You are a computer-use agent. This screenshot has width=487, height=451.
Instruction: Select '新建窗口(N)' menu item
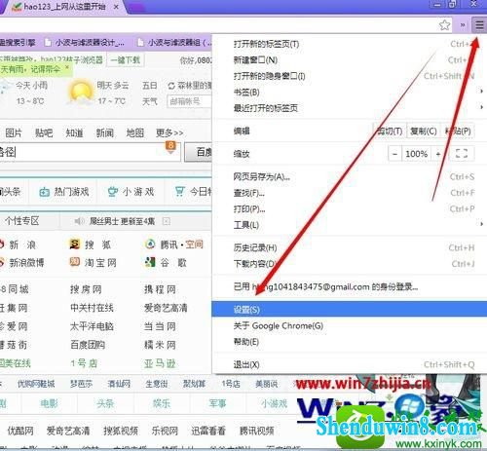349,60
